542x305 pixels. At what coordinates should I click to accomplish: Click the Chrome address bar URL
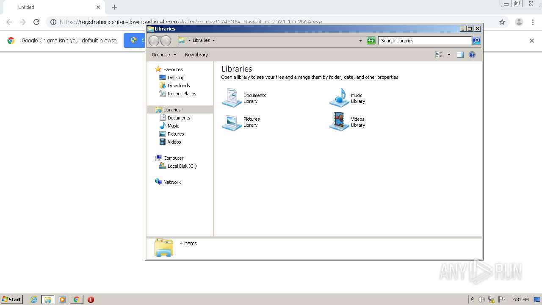click(191, 22)
